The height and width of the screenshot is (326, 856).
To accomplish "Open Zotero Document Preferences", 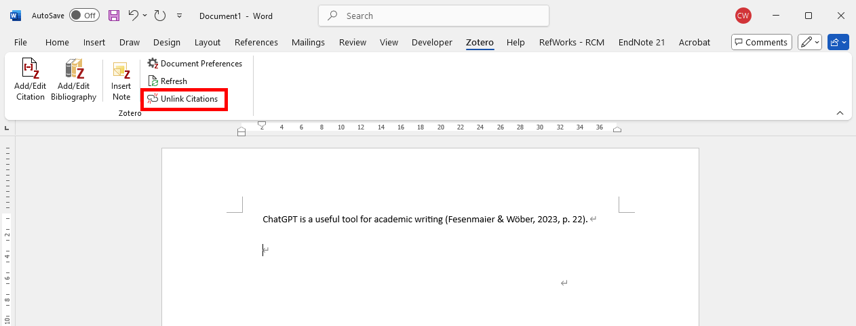I will pos(195,64).
